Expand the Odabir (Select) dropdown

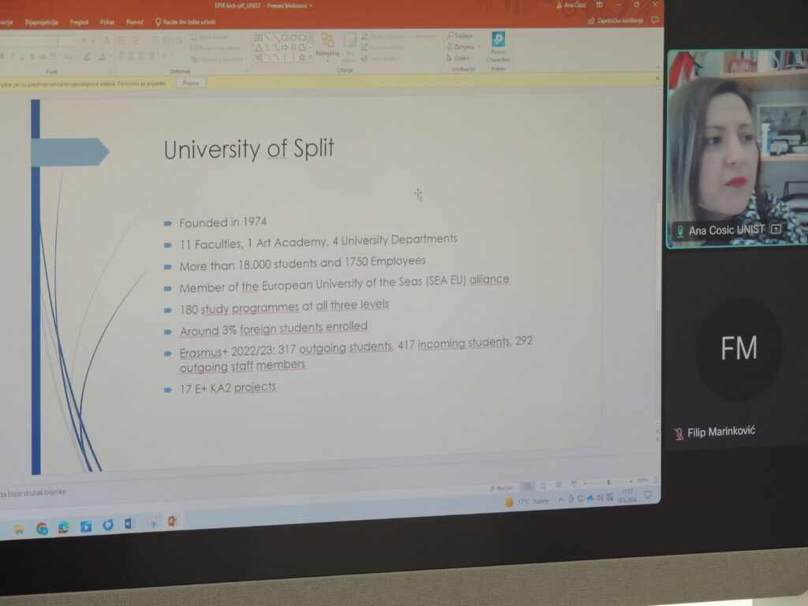click(473, 58)
